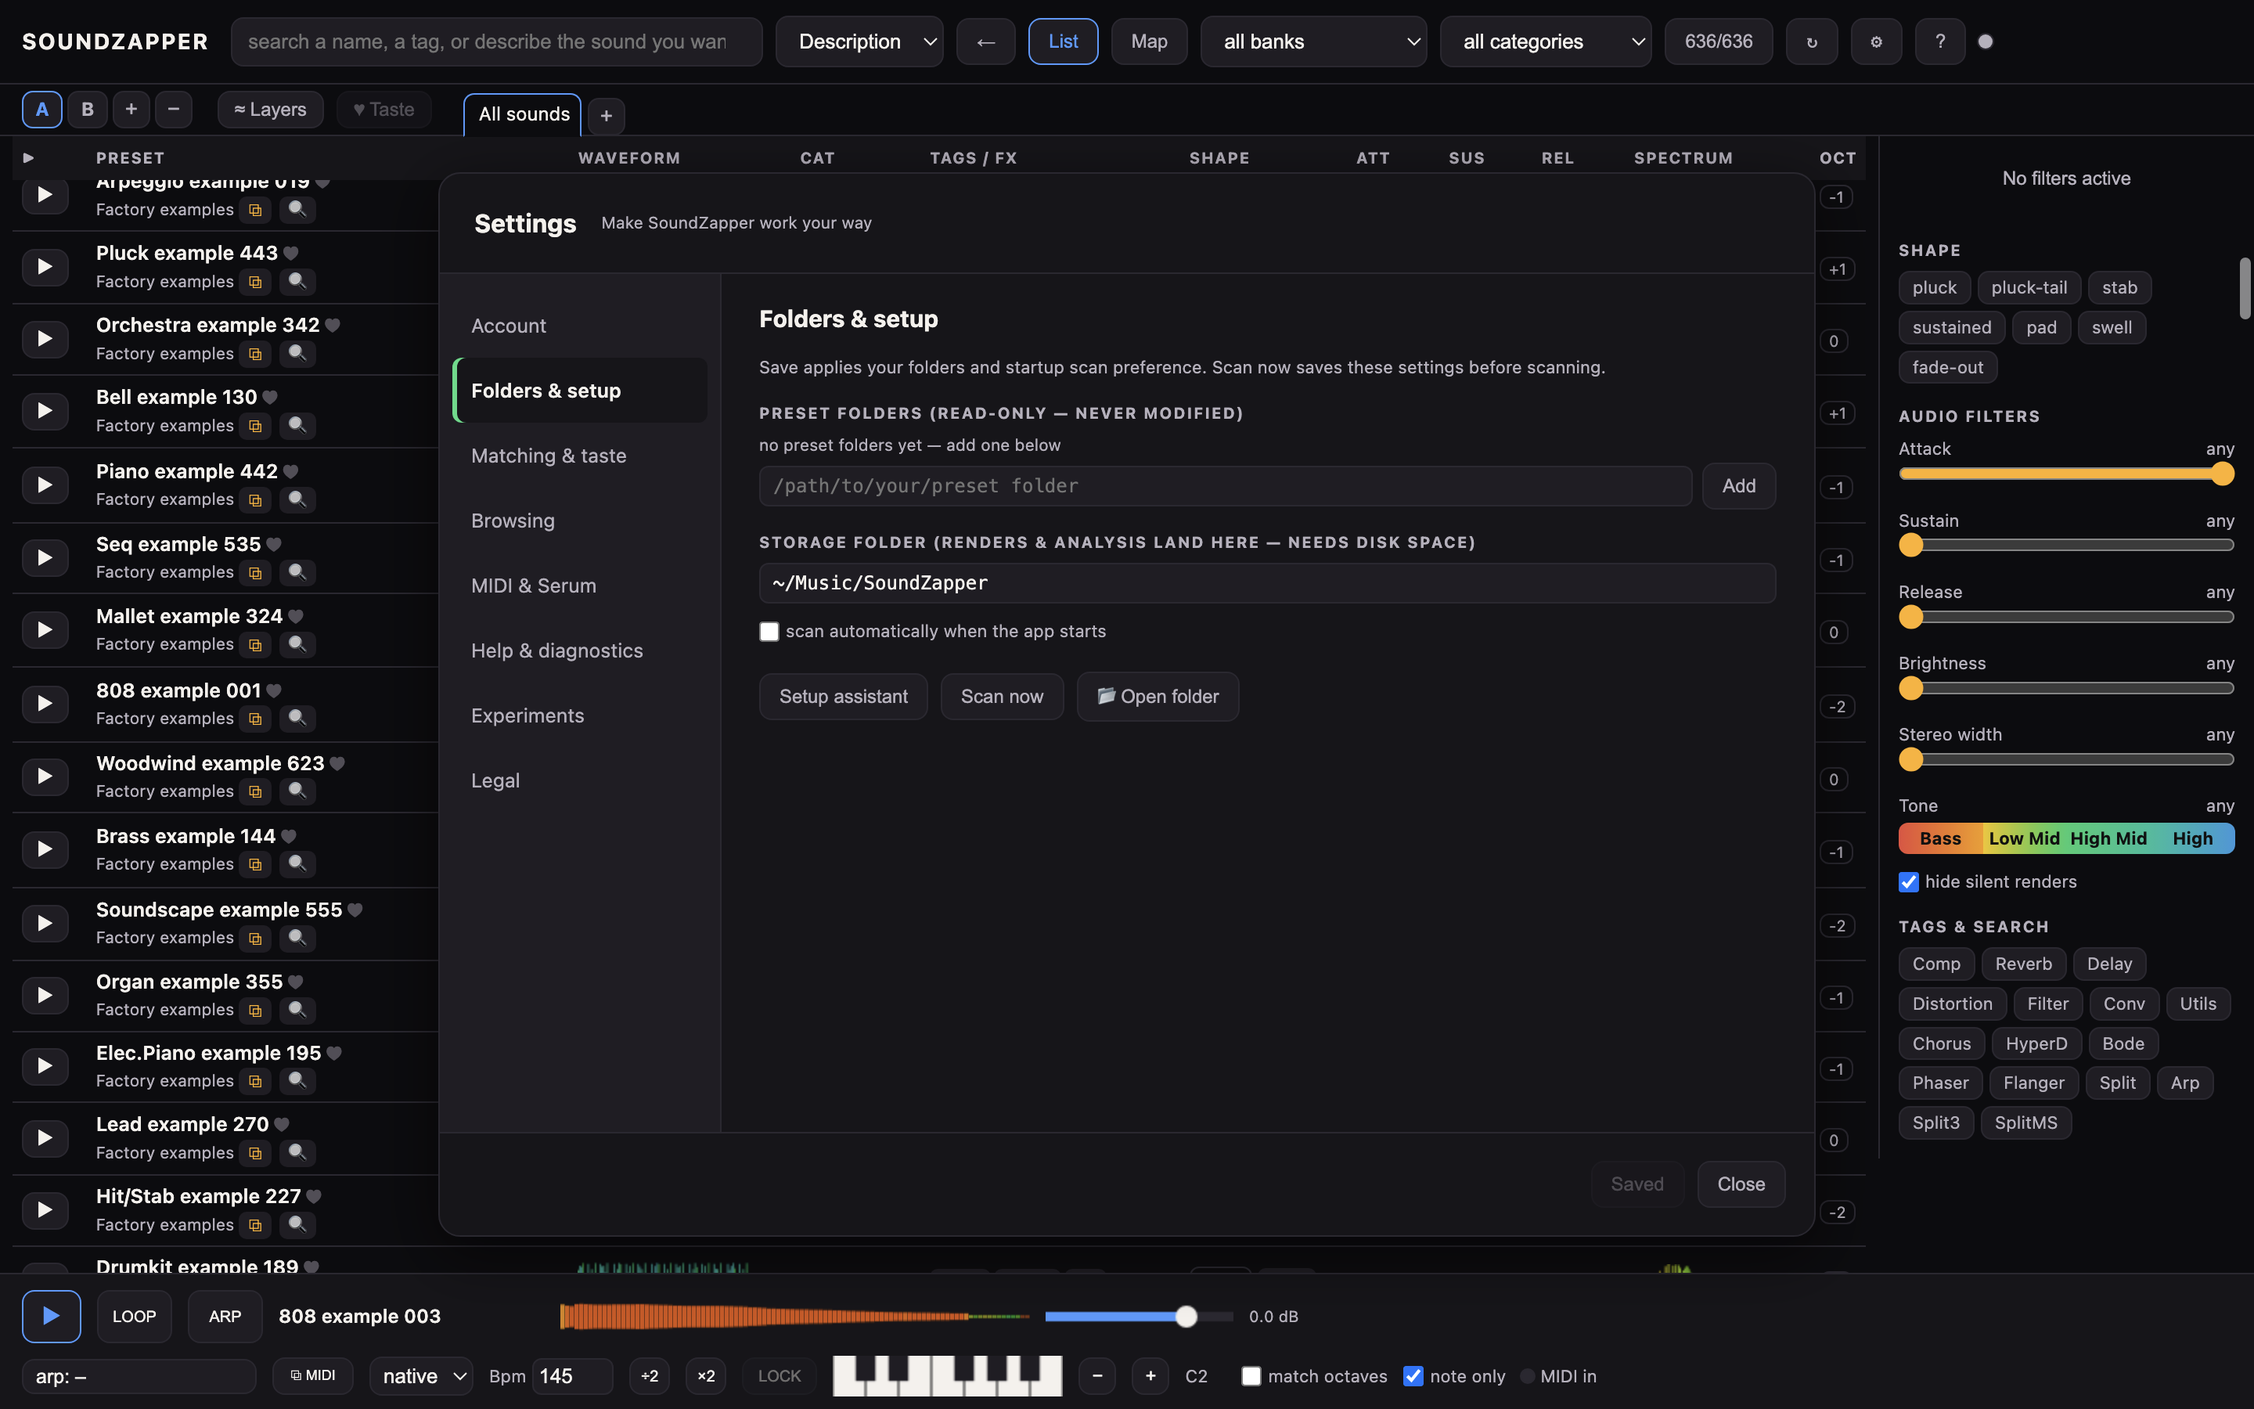2254x1409 pixels.
Task: Click the refresh icon next to 636/636
Action: [1812, 42]
